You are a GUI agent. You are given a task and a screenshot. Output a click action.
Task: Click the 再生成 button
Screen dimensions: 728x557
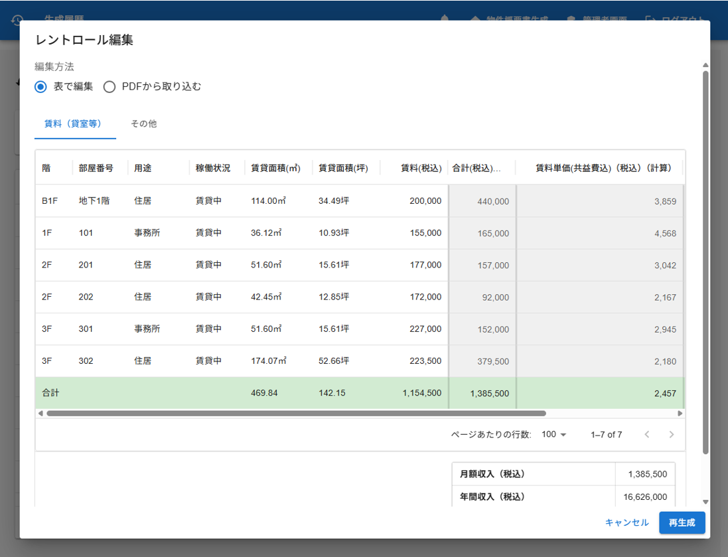(x=682, y=522)
